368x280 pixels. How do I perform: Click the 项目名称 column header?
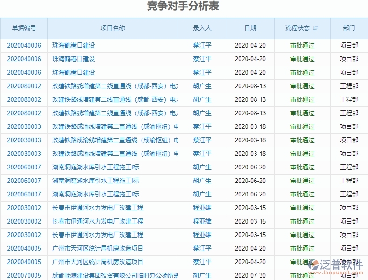coord(113,28)
